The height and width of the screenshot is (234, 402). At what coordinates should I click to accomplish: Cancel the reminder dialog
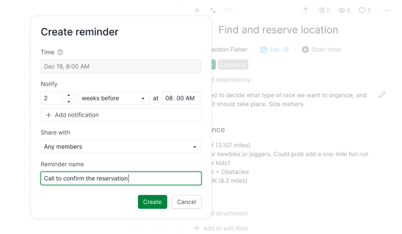click(187, 202)
